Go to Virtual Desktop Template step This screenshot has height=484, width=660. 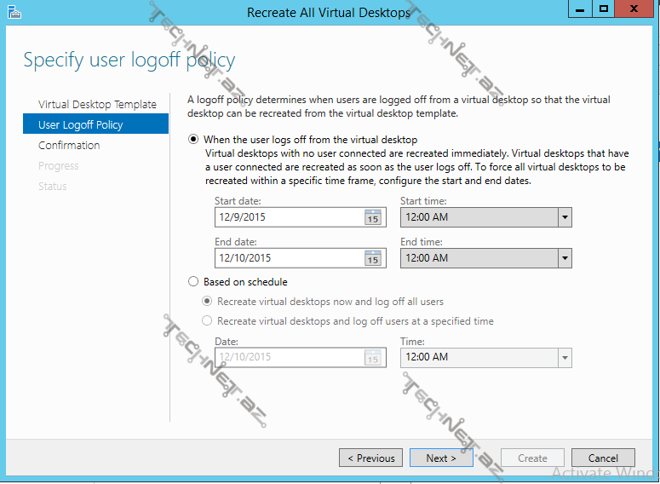pos(97,105)
